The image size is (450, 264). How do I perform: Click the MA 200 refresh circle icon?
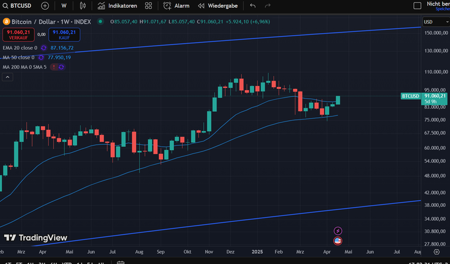tap(61, 67)
